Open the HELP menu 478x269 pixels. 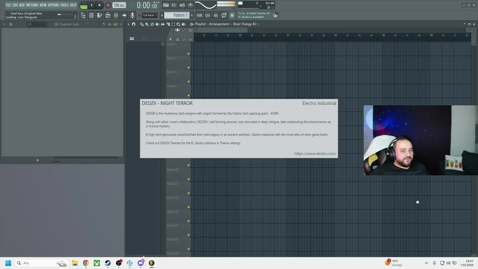[x=73, y=5]
